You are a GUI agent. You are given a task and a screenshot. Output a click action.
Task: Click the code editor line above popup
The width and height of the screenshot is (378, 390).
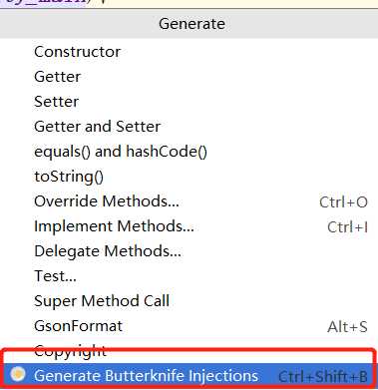click(189, 4)
